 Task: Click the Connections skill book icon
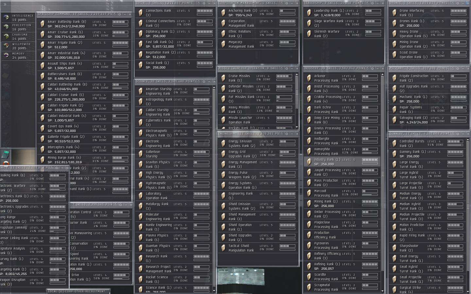point(140,13)
